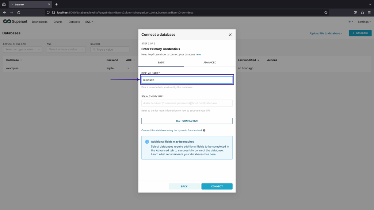The image size is (374, 210).
Task: Expand the Upload file to database menu
Action: coord(326,33)
